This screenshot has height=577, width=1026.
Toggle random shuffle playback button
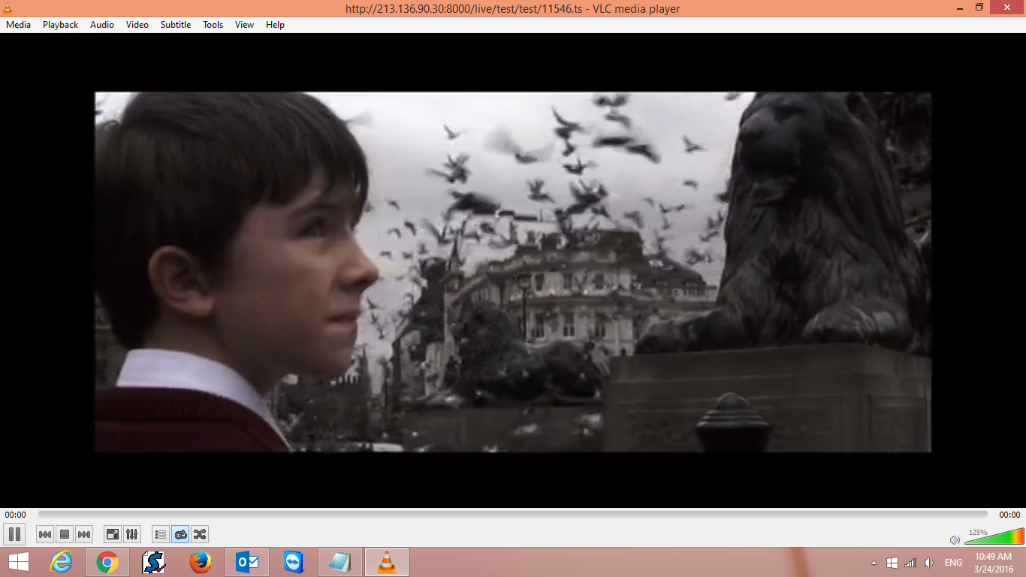coord(200,534)
